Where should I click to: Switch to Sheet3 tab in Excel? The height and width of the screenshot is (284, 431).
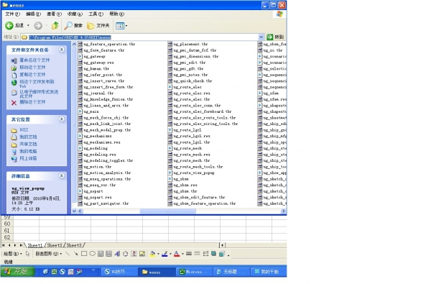pyautogui.click(x=74, y=245)
